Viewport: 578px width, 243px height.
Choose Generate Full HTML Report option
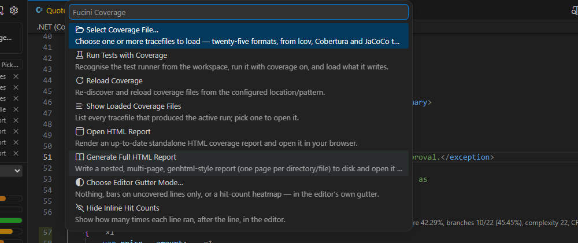point(239,163)
